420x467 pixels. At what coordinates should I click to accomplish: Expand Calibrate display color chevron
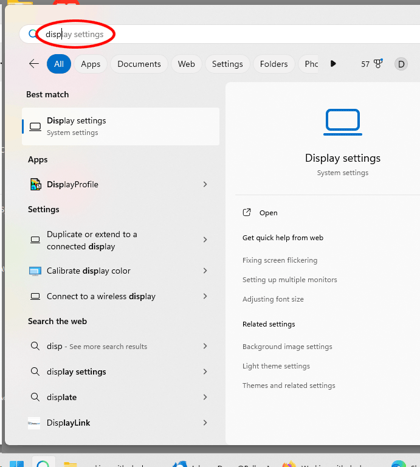[205, 271]
